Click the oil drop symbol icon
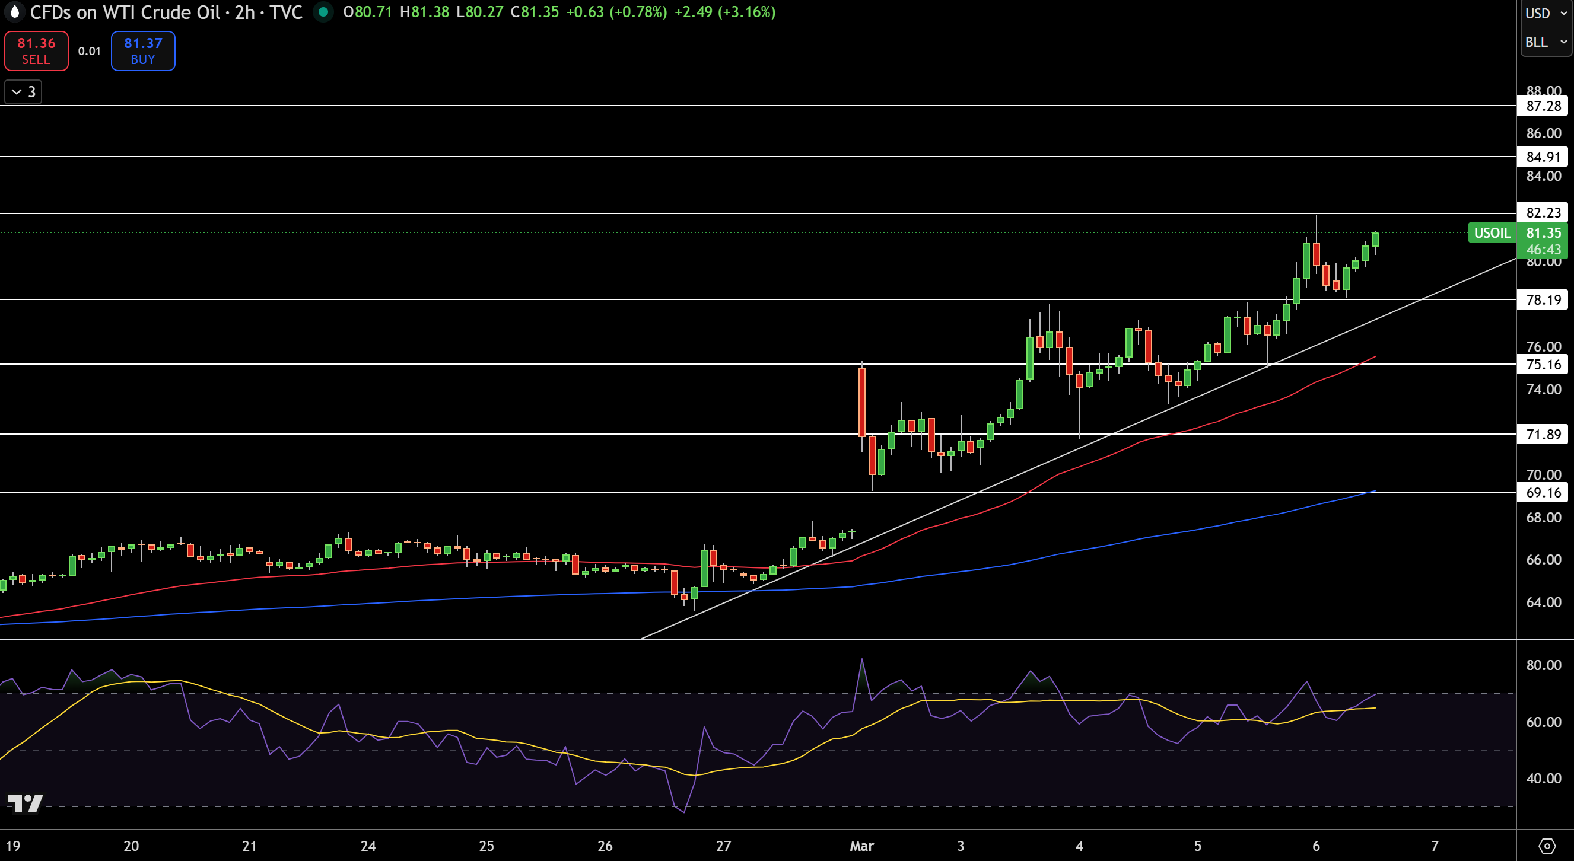 [x=14, y=12]
